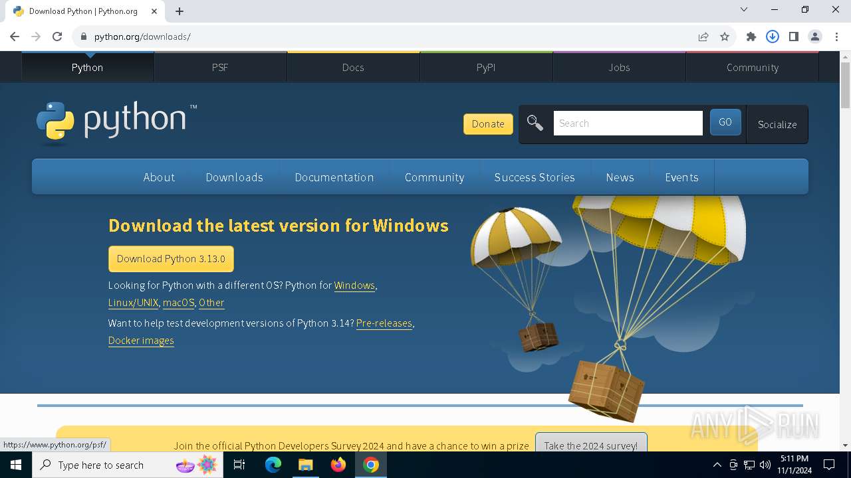Open a new tab with the plus icon
851x478 pixels.
[180, 11]
